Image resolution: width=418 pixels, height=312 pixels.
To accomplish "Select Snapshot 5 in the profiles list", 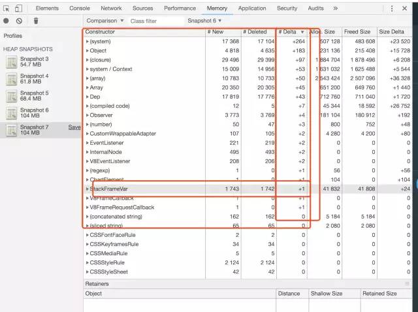I will click(x=40, y=96).
